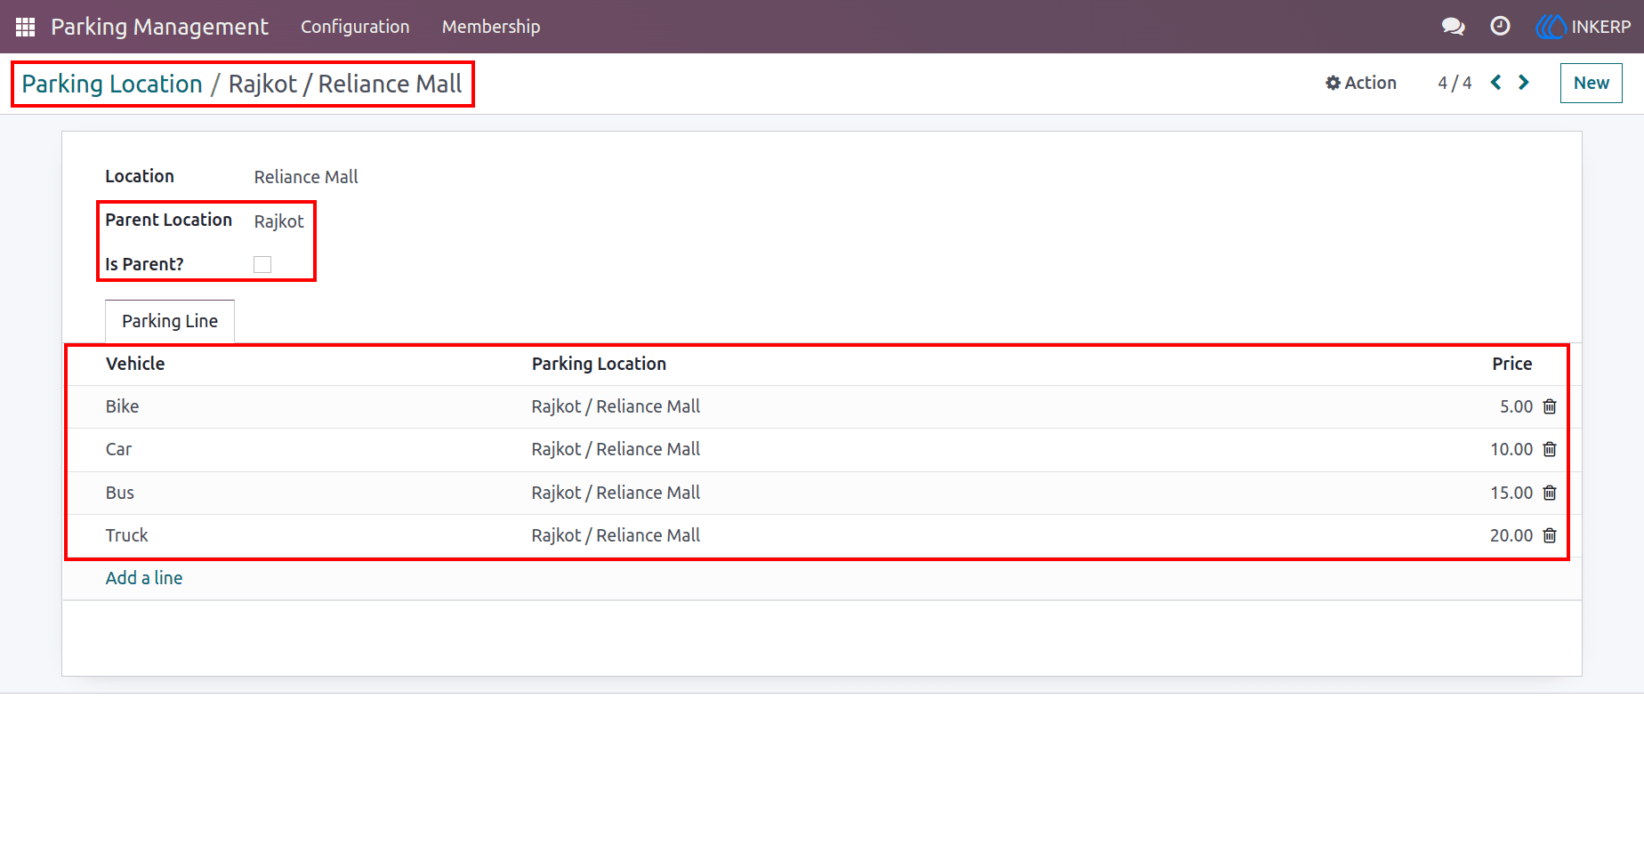1644x859 pixels.
Task: Open the activities clock icon
Action: click(1500, 27)
